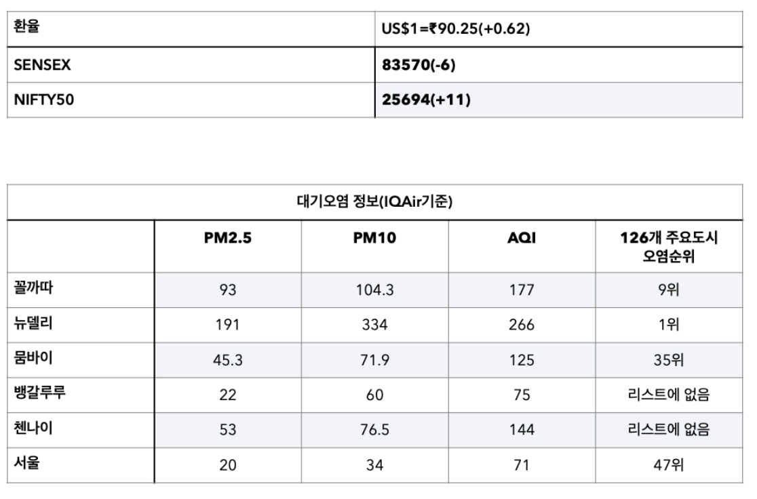Select the 서울 row label
The width and height of the screenshot is (757, 499).
(26, 463)
